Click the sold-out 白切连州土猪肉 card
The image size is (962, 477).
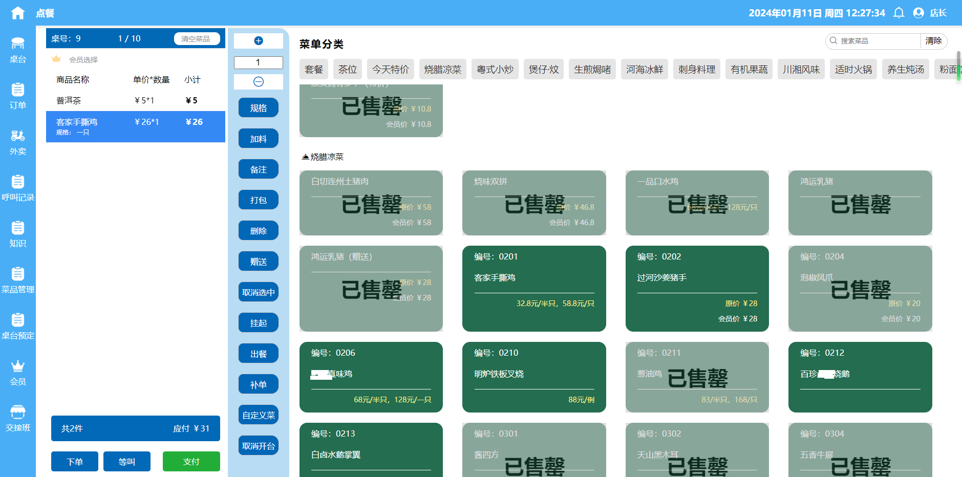371,203
